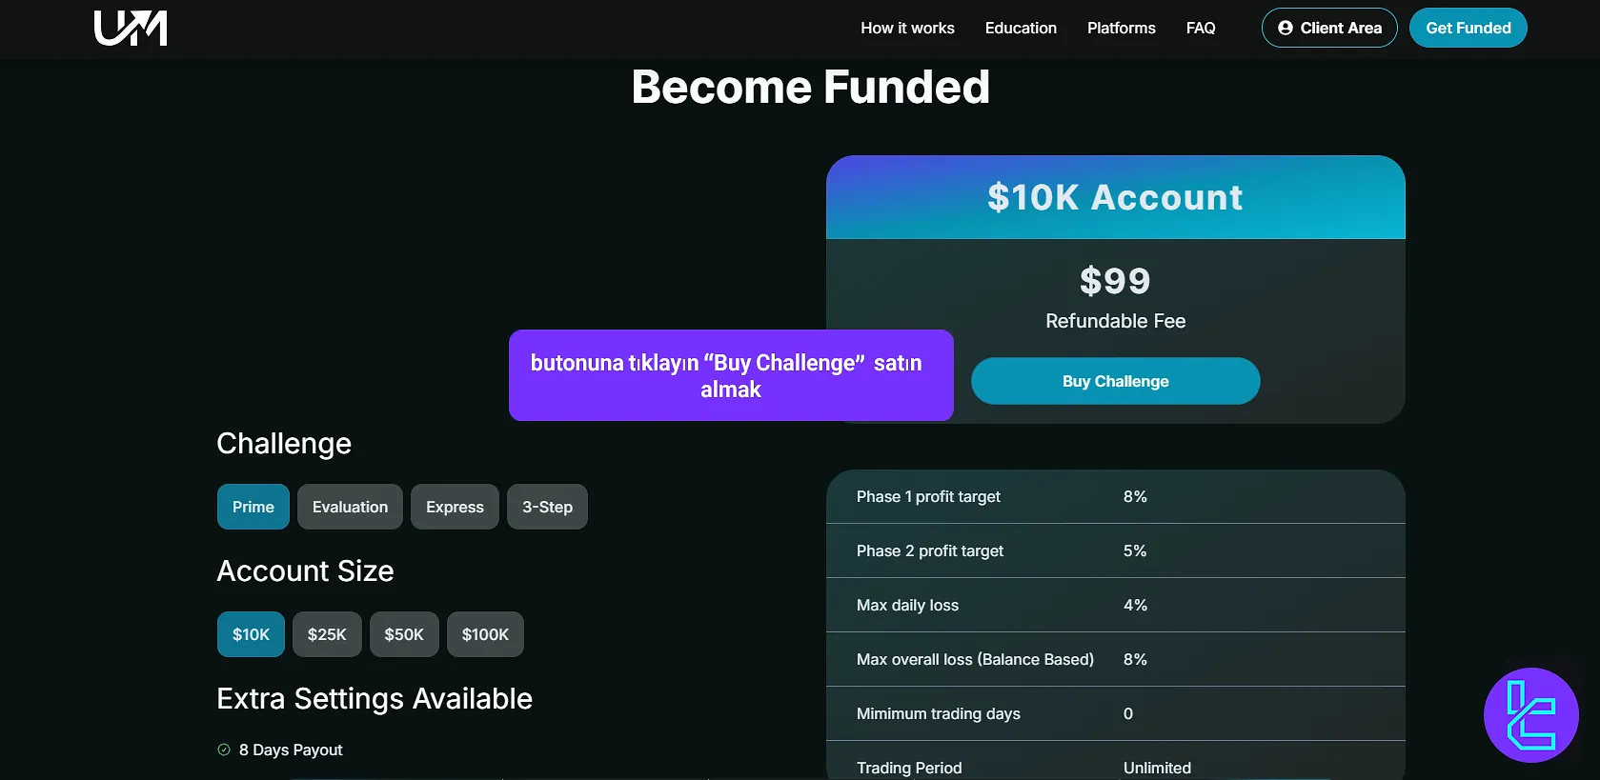Choose the Express challenge option
Viewport: 1600px width, 780px height.
tap(455, 507)
